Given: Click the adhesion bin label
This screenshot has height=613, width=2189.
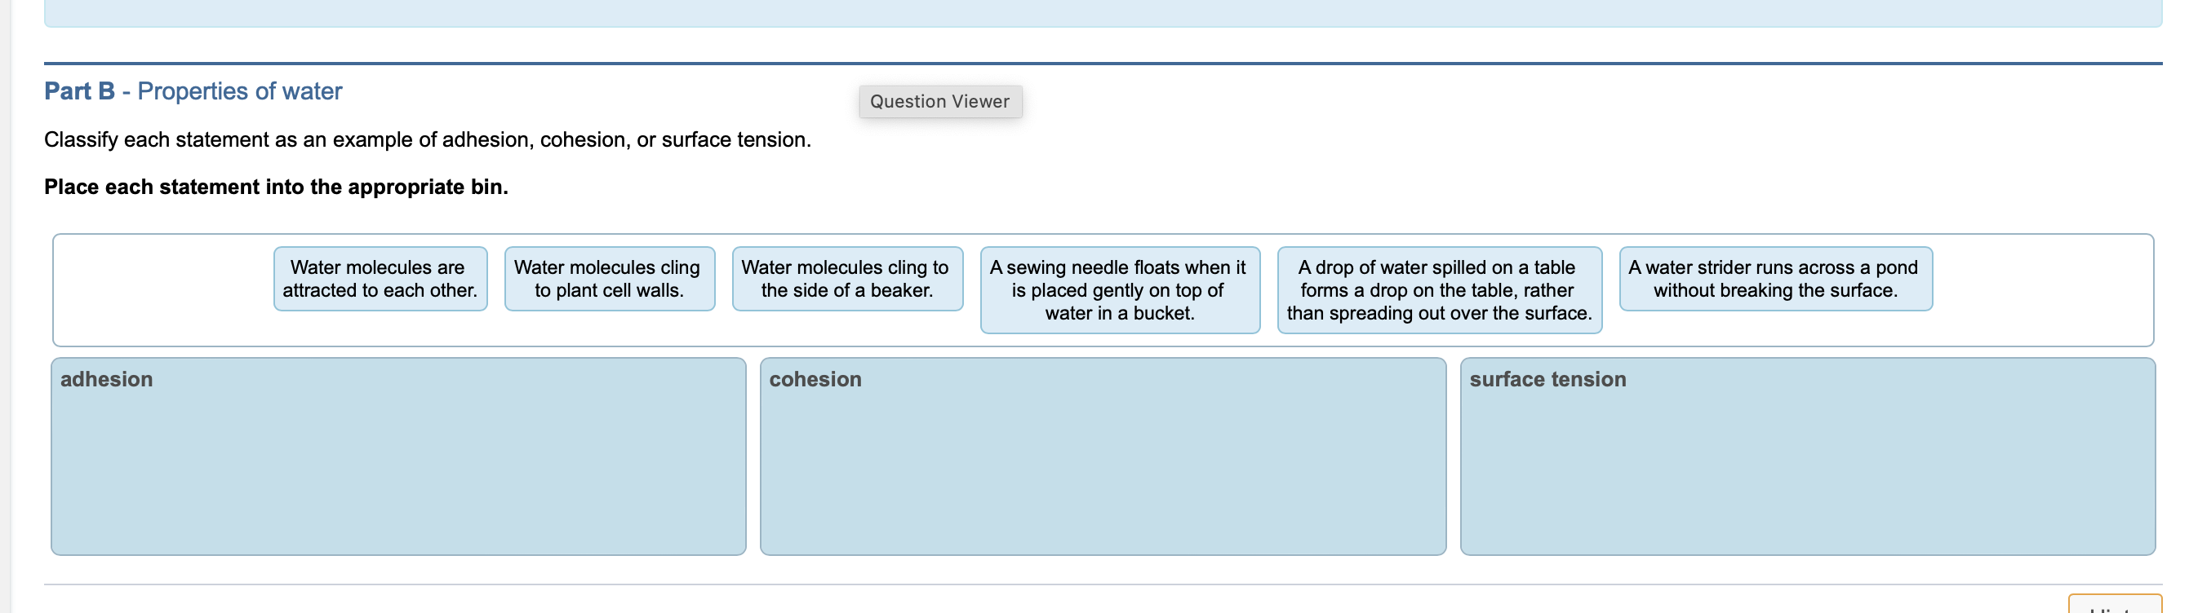Looking at the screenshot, I should [x=105, y=380].
